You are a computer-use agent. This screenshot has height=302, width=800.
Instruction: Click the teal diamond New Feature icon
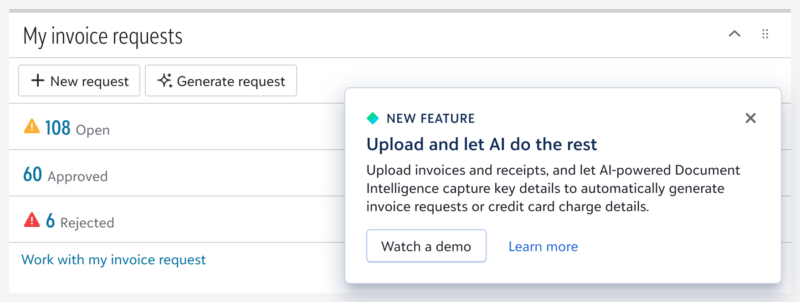pyautogui.click(x=373, y=118)
